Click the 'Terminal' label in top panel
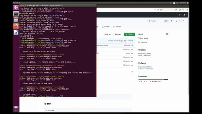 16,3
